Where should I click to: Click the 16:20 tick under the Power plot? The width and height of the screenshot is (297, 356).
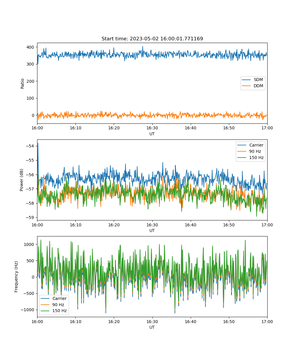pyautogui.click(x=114, y=225)
